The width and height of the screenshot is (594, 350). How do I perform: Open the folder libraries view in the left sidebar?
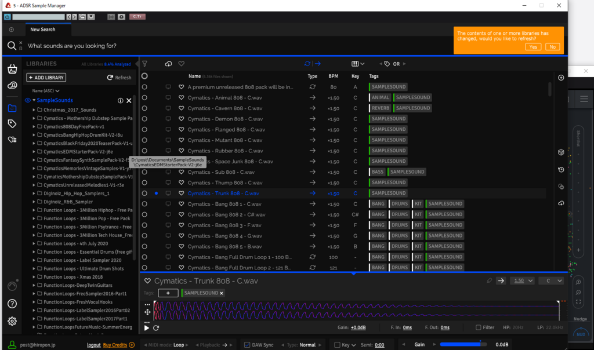[x=12, y=108]
